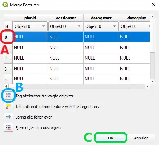Image resolution: width=159 pixels, height=145 pixels.
Task: Click the table's vertical scrollbar down arrow
Action: point(152,81)
